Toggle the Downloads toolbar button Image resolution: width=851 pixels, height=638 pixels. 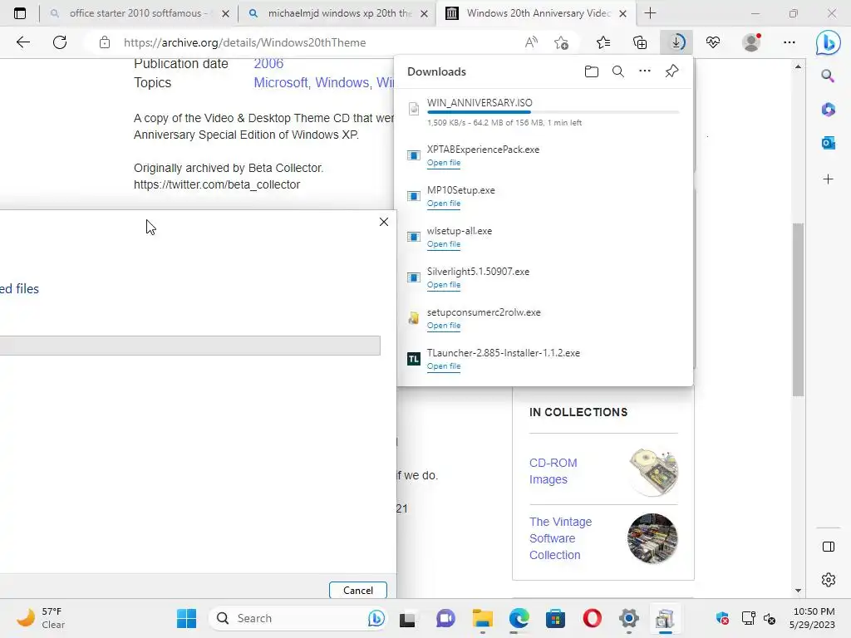point(676,42)
